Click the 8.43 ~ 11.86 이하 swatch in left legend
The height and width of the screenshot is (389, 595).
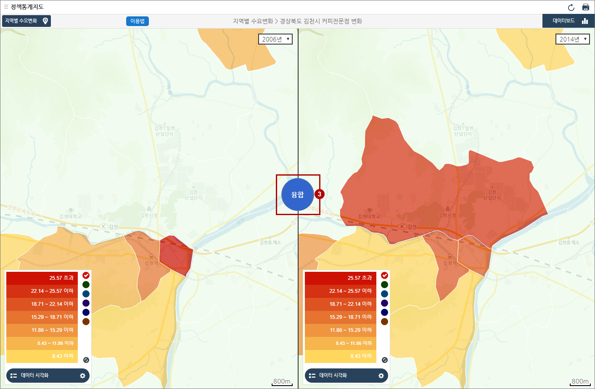pos(42,343)
